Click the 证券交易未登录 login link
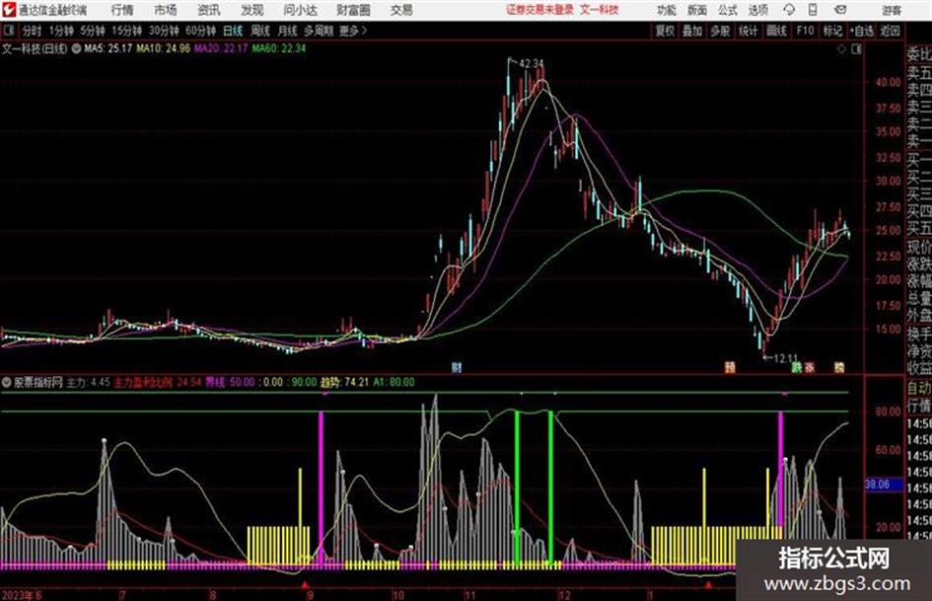The height and width of the screenshot is (601, 932). coord(539,10)
